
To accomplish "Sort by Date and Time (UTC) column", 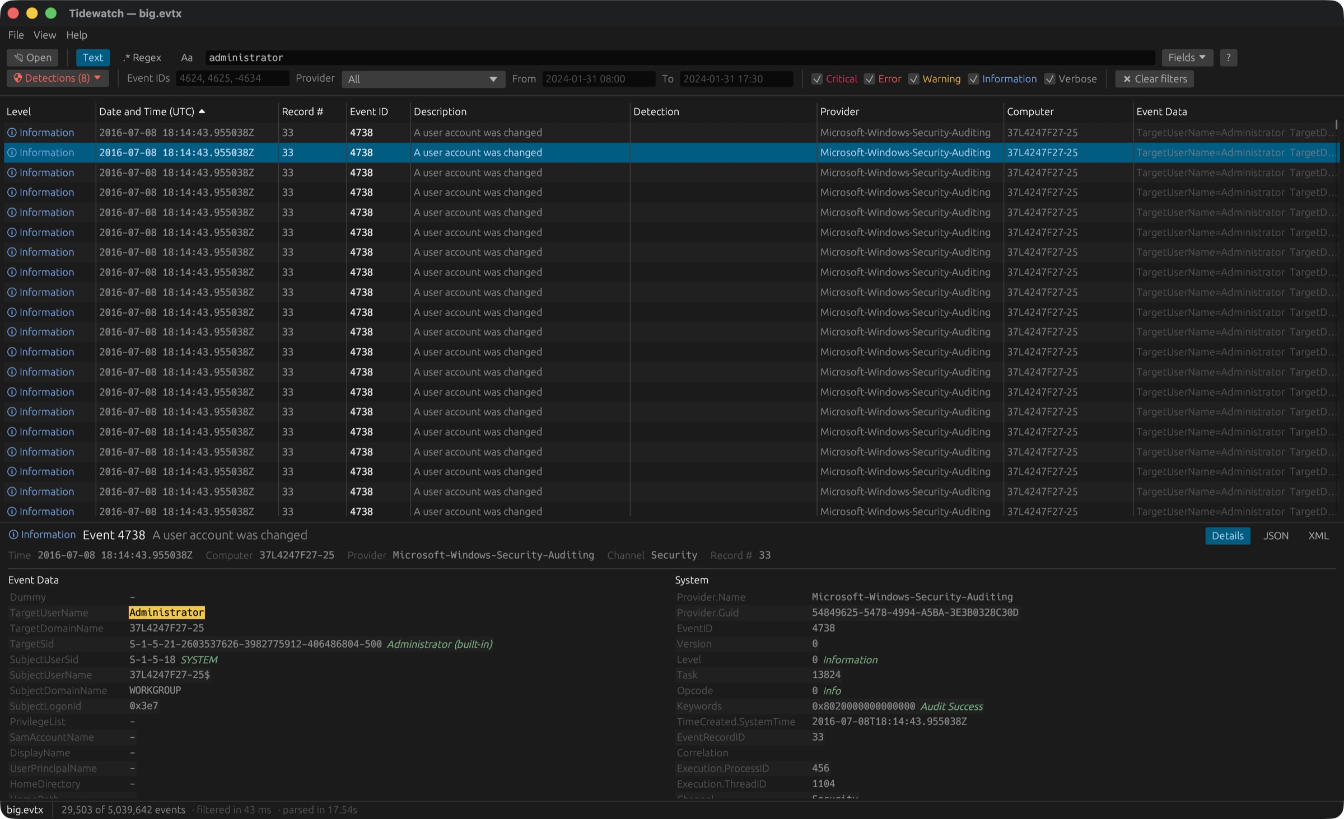I will tap(147, 111).
